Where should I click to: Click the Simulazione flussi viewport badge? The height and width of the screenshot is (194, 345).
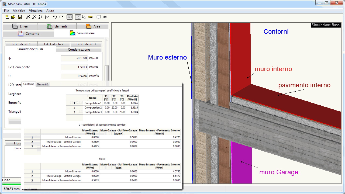326,25
